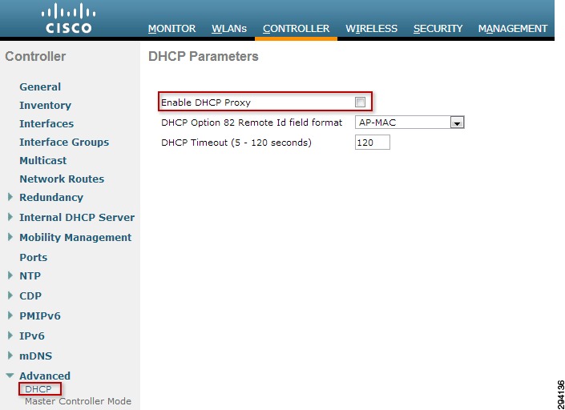Go to Interfaces page
The width and height of the screenshot is (565, 410).
tap(46, 123)
